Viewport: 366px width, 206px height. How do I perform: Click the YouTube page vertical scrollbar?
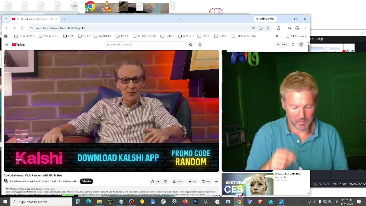click(x=308, y=118)
